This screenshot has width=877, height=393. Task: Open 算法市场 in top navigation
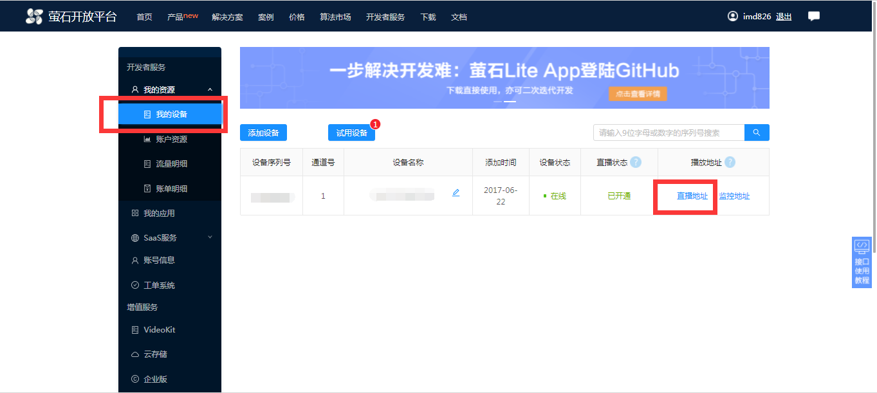pyautogui.click(x=335, y=17)
